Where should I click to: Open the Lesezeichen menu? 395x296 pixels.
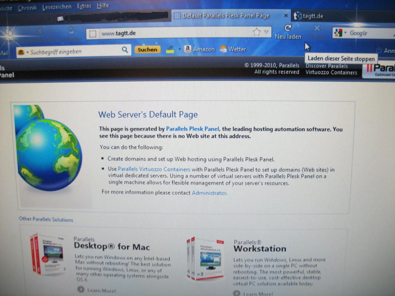[x=57, y=7]
